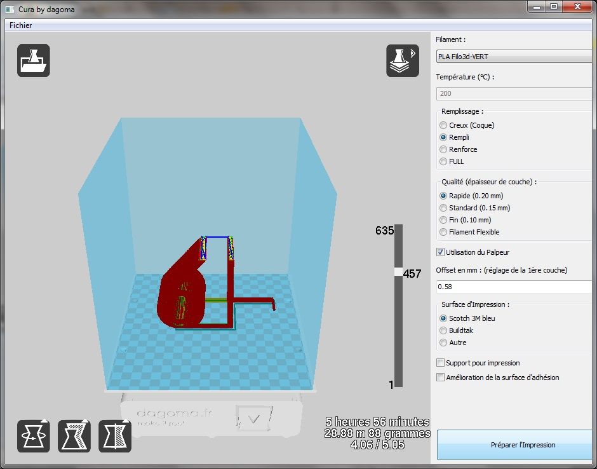The height and width of the screenshot is (469, 597).
Task: Select the Rotate tool icon
Action: pyautogui.click(x=34, y=436)
